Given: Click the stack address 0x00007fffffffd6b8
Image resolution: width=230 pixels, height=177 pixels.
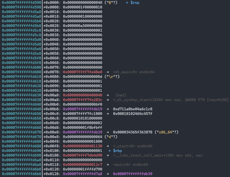Looking at the screenshot, I should click(22, 174).
